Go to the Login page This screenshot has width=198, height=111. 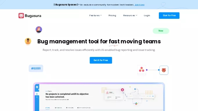click(x=147, y=16)
